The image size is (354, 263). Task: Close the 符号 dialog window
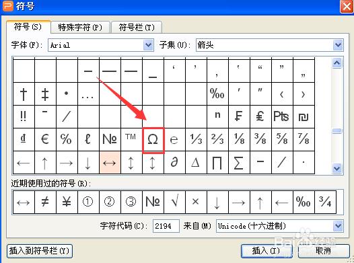point(347,6)
